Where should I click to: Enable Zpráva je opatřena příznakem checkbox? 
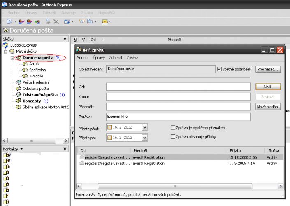click(173, 128)
